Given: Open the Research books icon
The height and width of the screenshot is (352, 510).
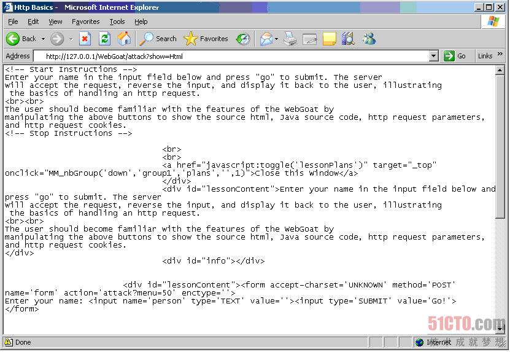Looking at the screenshot, I should [349, 39].
